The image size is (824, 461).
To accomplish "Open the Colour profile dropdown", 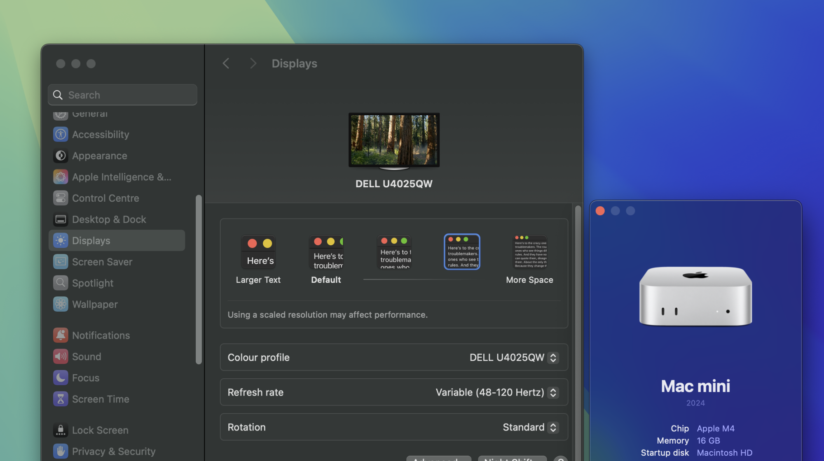I will click(x=553, y=358).
